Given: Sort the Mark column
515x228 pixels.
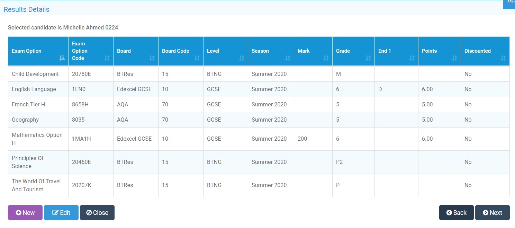Looking at the screenshot, I should click(x=327, y=58).
